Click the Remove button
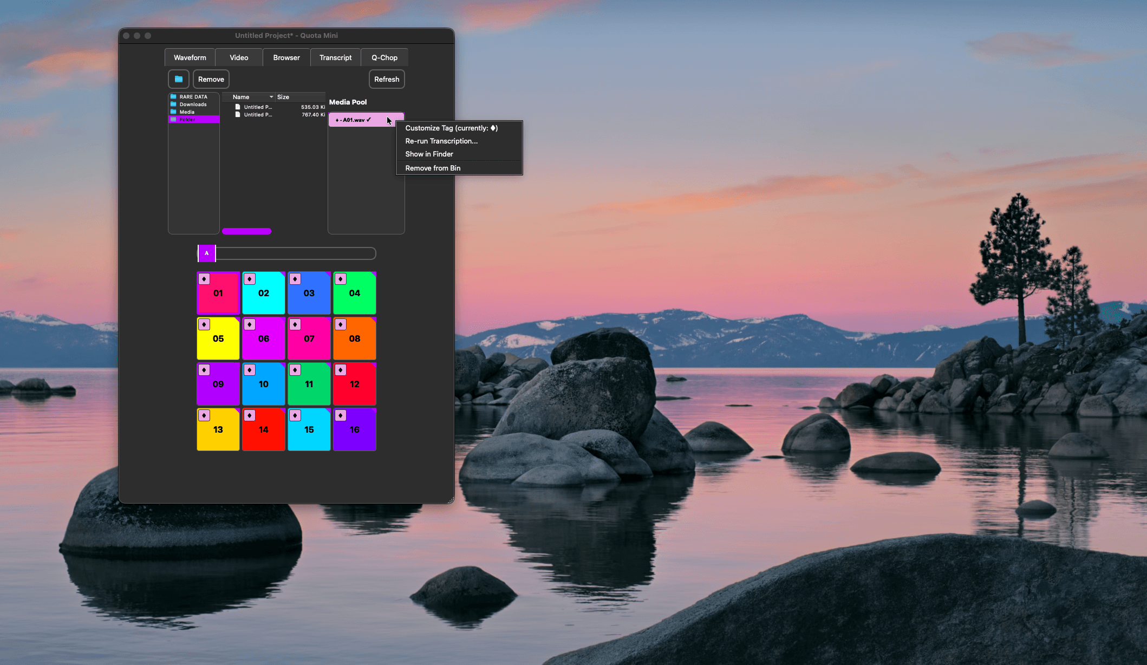This screenshot has height=665, width=1147. 211,79
